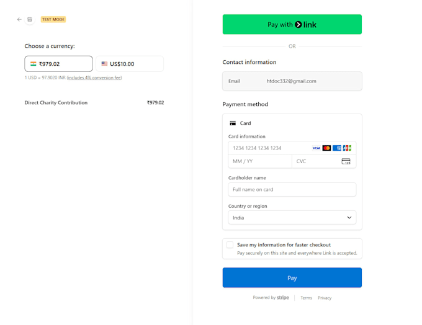Click the Direct Charity Contribution item text
422x325 pixels.
(x=56, y=102)
